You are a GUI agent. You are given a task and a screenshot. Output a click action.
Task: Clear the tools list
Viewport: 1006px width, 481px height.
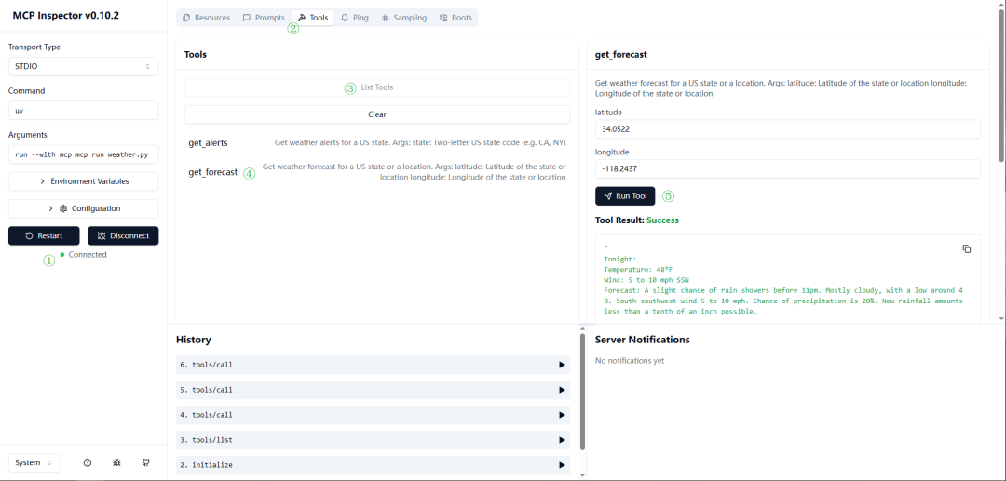pos(377,114)
